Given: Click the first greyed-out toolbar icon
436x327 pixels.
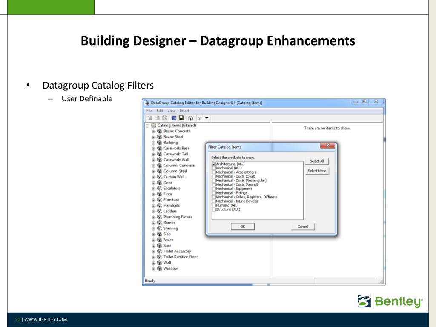Looking at the screenshot, I should point(150,118).
